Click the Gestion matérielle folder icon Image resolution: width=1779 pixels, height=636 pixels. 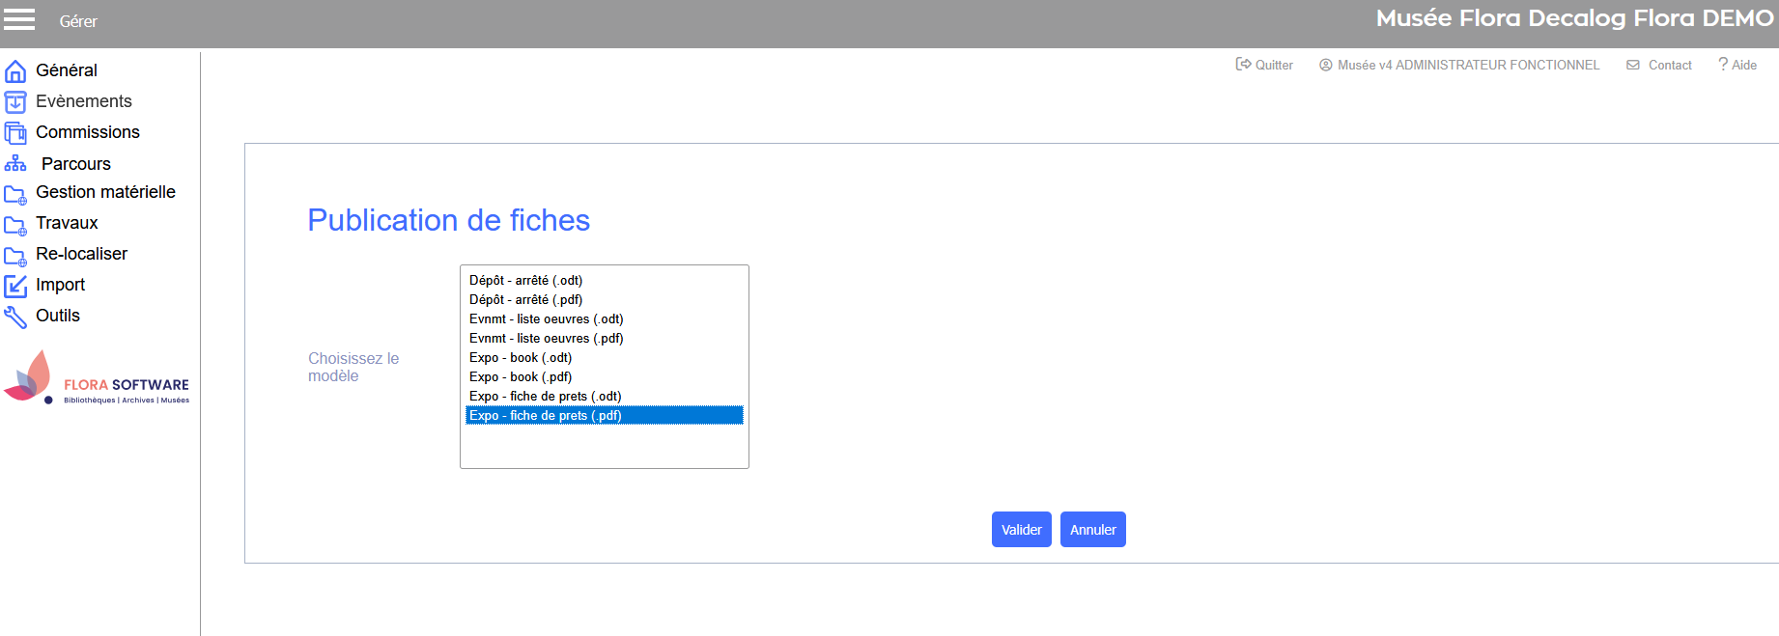(x=15, y=195)
